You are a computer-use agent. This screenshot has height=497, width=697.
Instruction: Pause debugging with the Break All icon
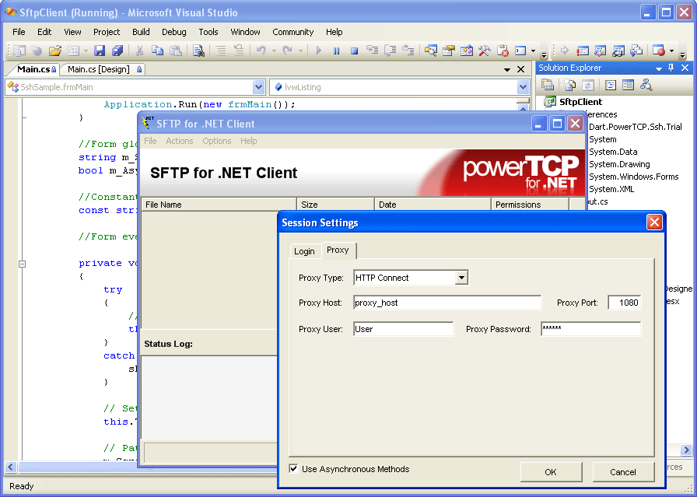[337, 51]
